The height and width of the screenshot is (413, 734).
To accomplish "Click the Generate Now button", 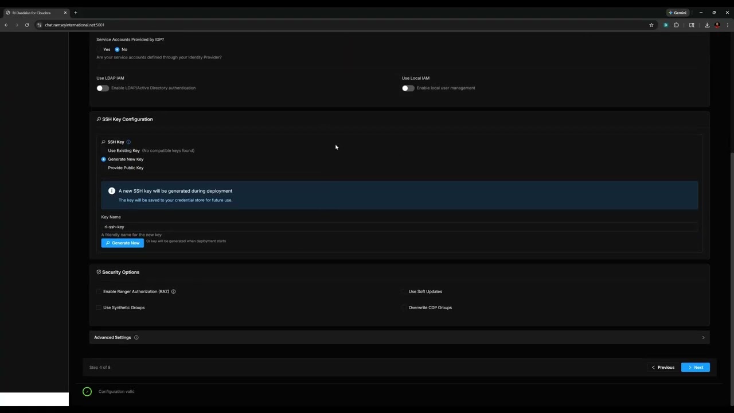I will click(122, 243).
